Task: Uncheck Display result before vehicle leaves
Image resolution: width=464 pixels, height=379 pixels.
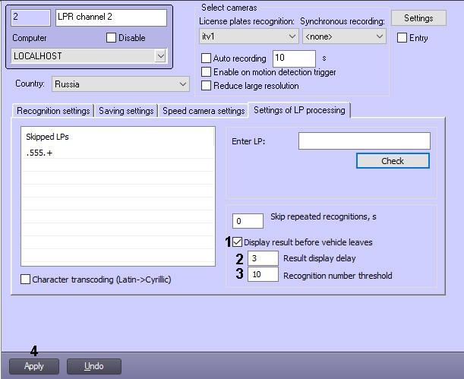Action: [238, 242]
